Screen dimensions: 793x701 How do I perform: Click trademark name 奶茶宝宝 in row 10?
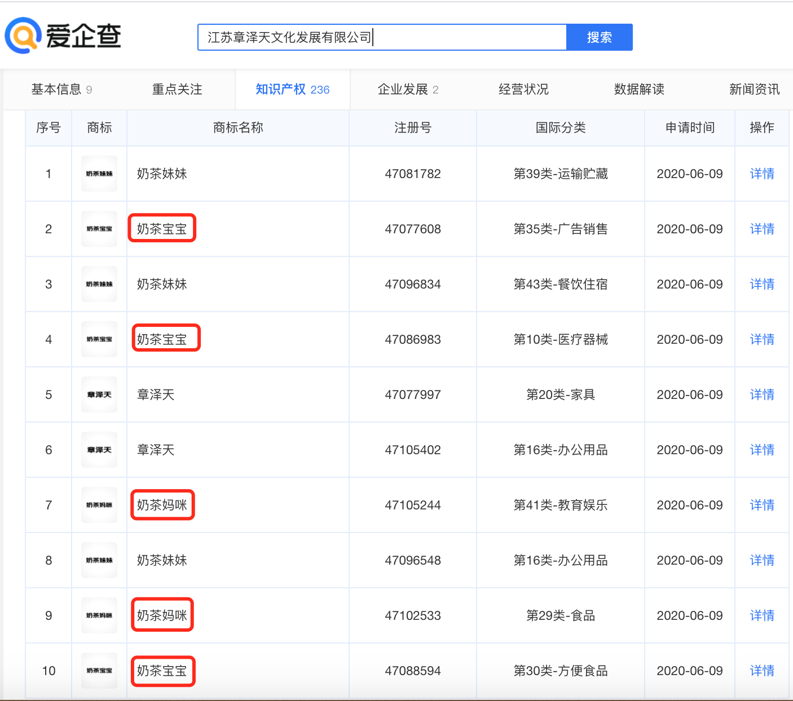[x=162, y=671]
